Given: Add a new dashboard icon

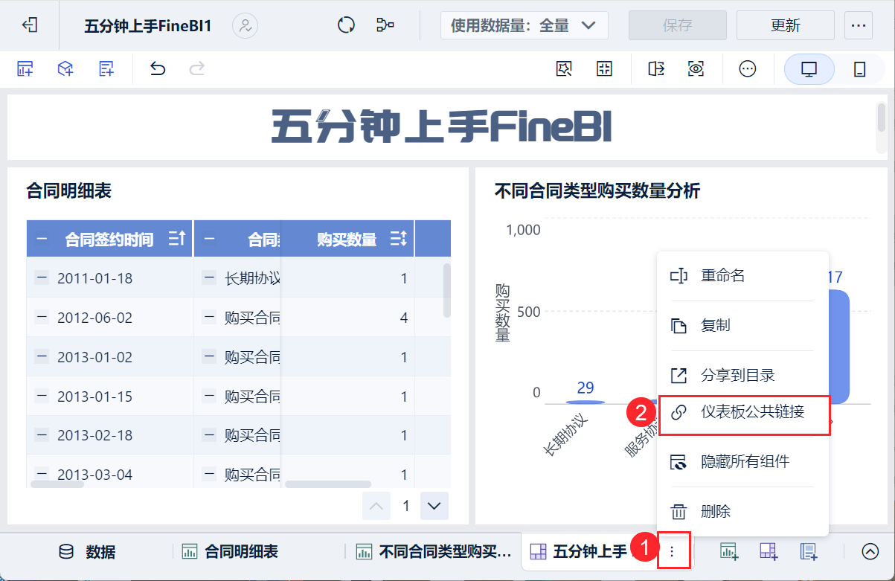Looking at the screenshot, I should 769,551.
